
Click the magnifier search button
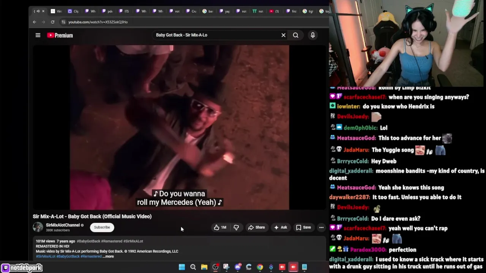pos(295,35)
